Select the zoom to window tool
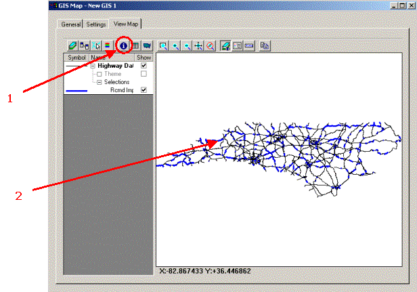417x292 pixels. click(x=163, y=46)
